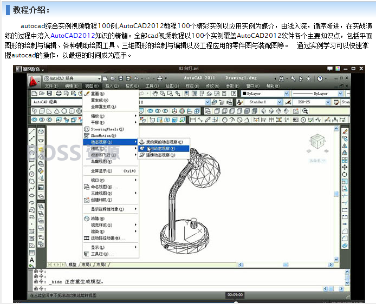The width and height of the screenshot is (376, 304).
Task: Select the Array tool in modify toolbar
Action: click(345, 160)
